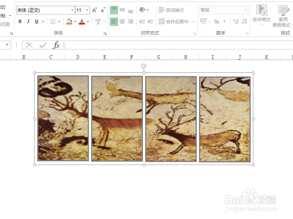293x219 pixels.
Task: Select bottom vertical alignment
Action: 130,11
